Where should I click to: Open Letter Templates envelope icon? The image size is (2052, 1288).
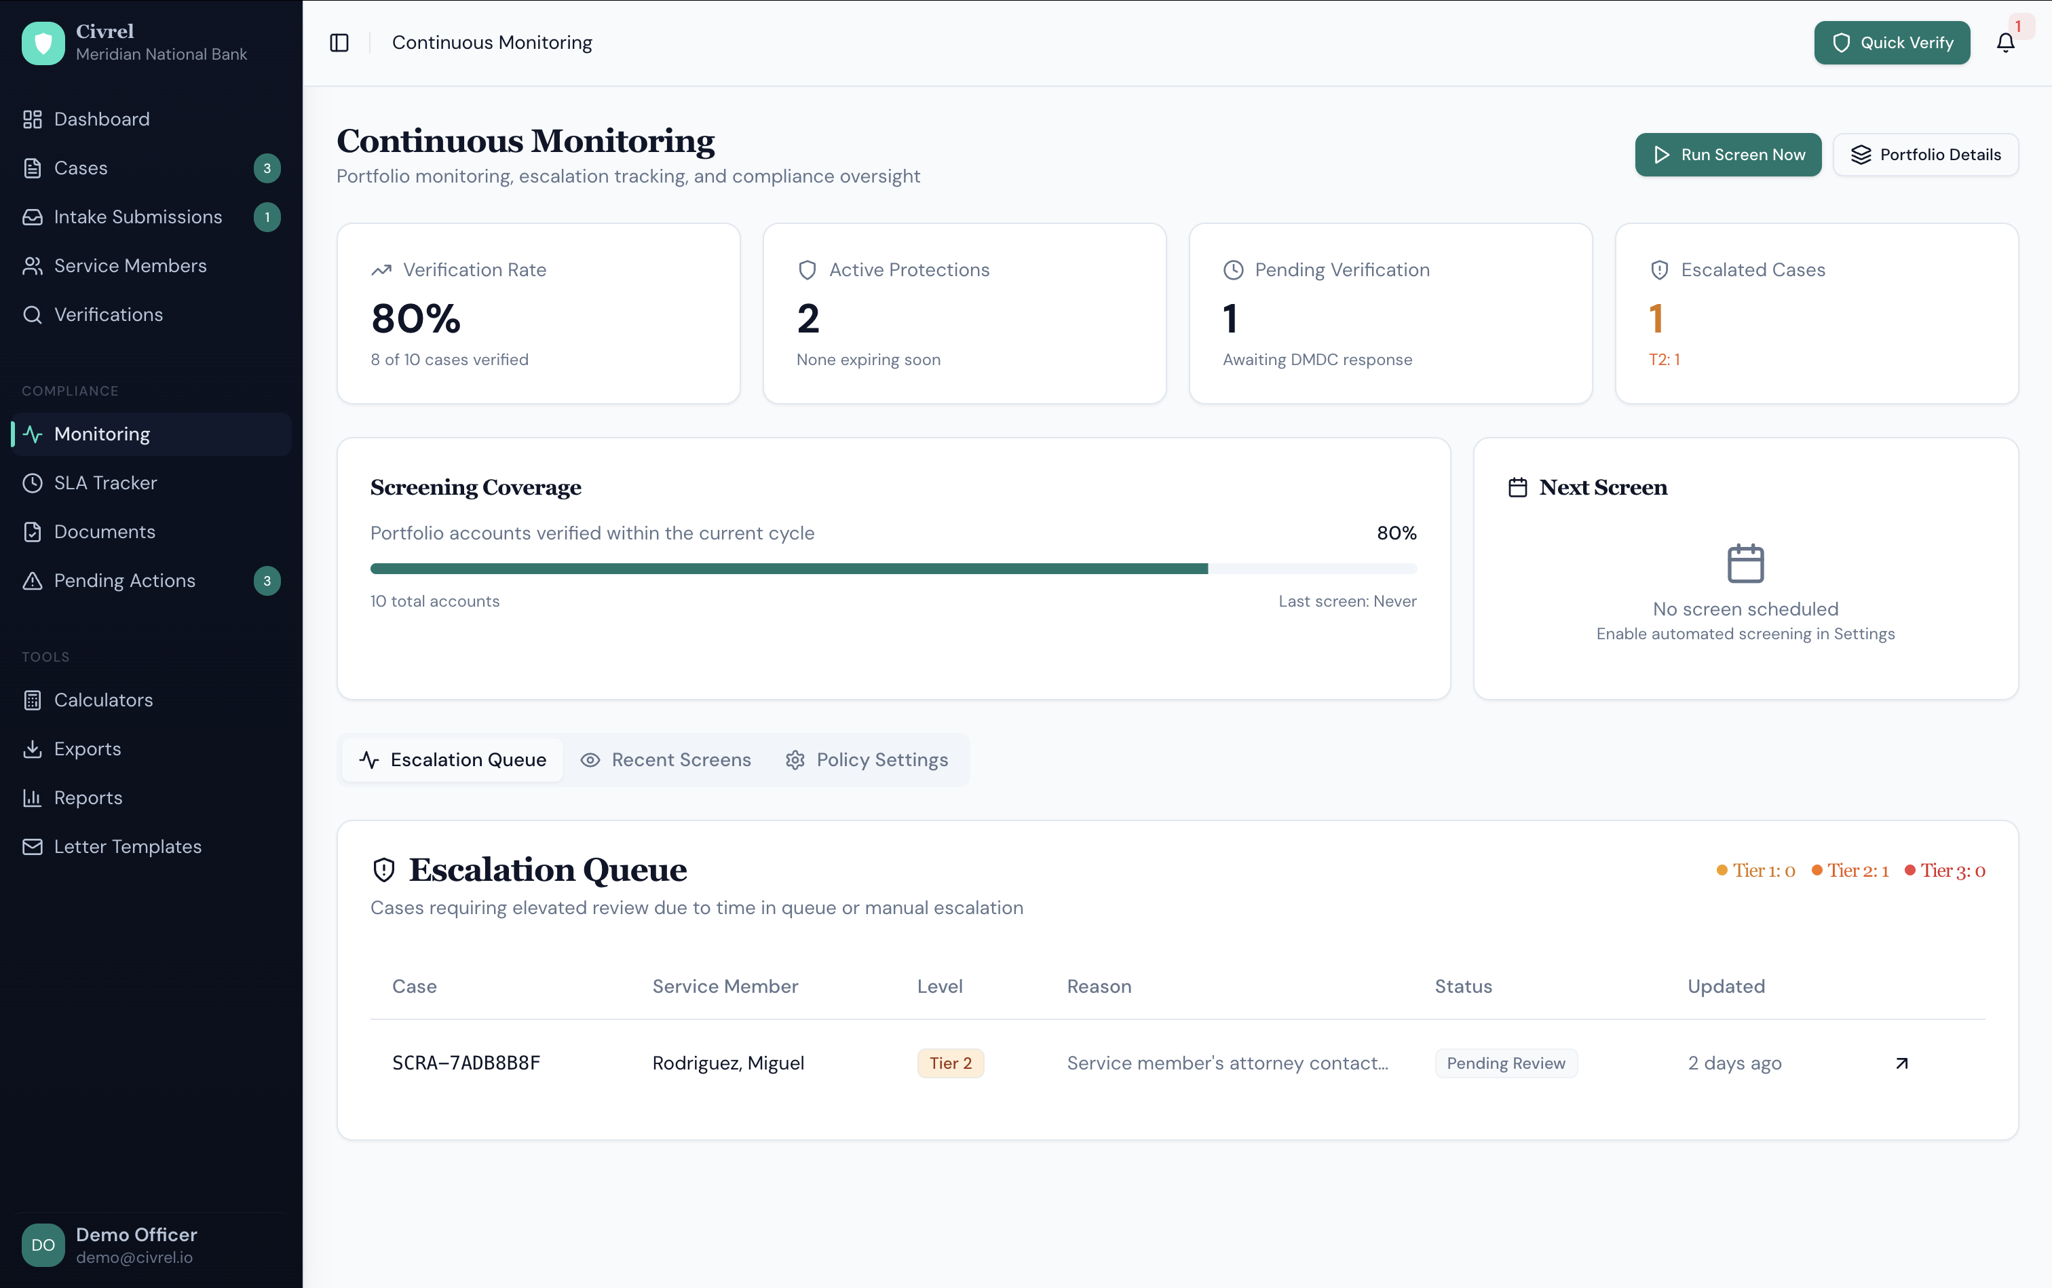33,847
